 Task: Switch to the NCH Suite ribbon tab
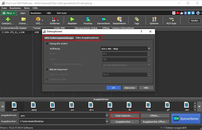[x=62, y=13]
